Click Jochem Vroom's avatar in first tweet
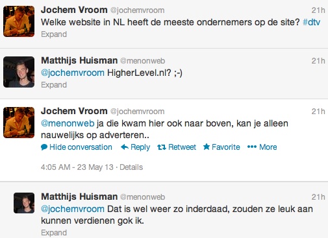This screenshot has height=238, width=328. click(19, 21)
